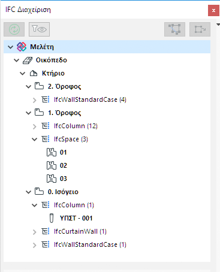Collapse the 1. Όροφος storey
220x272 pixels.
29,113
